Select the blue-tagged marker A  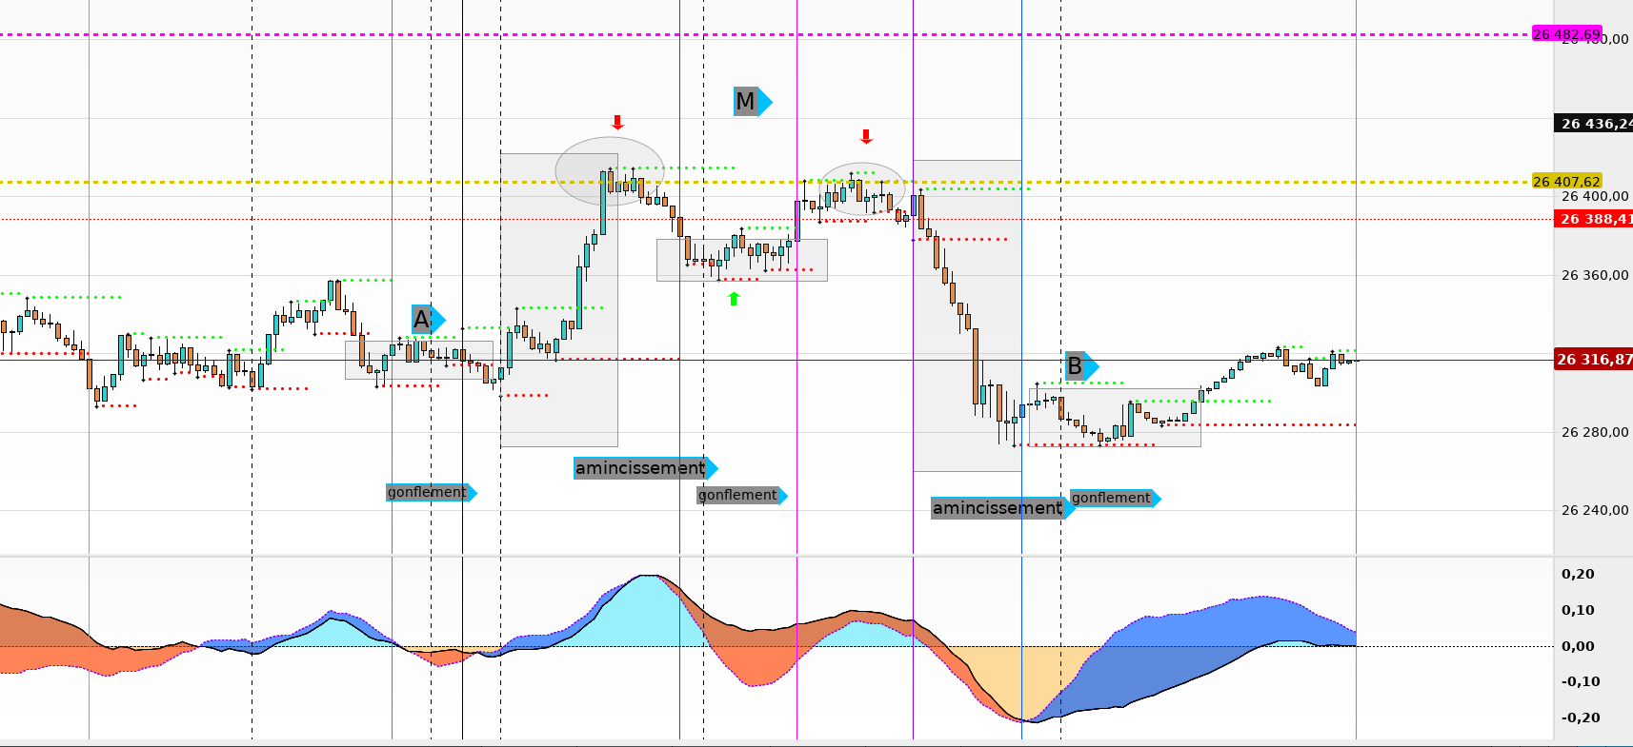click(x=428, y=320)
